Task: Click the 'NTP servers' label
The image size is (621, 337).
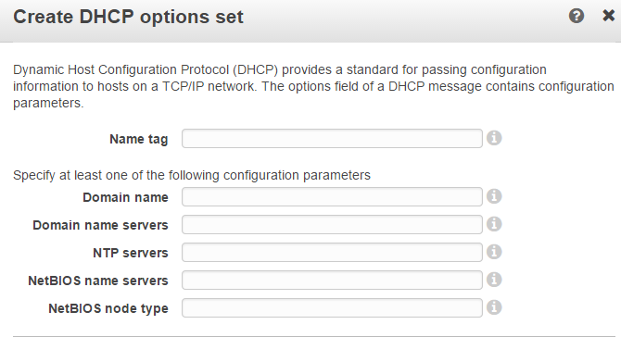Action: click(x=131, y=253)
